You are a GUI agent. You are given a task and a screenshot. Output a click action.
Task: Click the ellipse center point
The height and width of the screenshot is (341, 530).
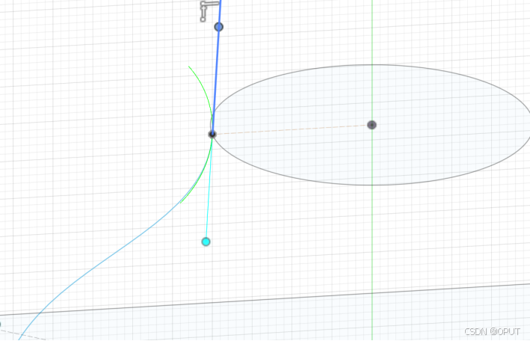point(372,125)
